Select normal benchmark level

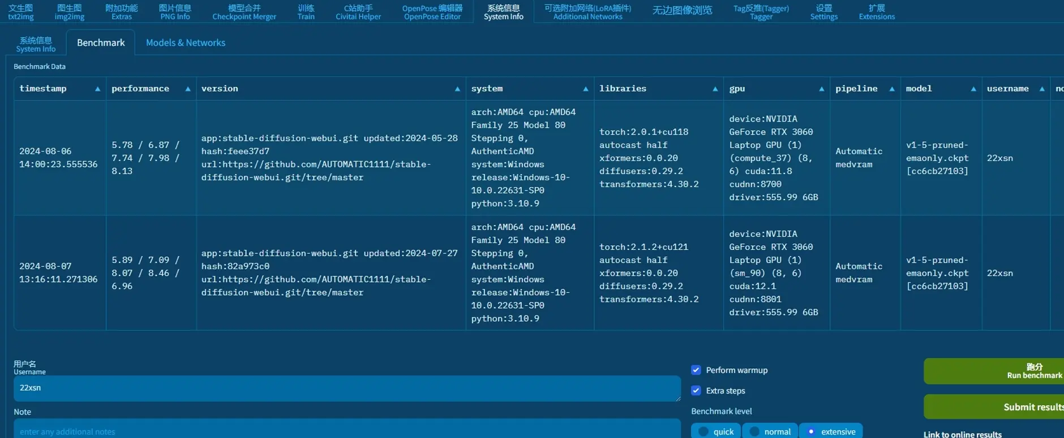click(770, 431)
